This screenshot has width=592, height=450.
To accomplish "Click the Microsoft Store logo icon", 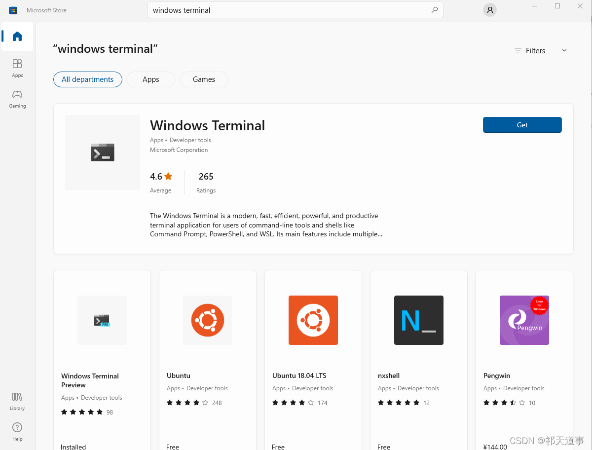I will click(x=13, y=10).
